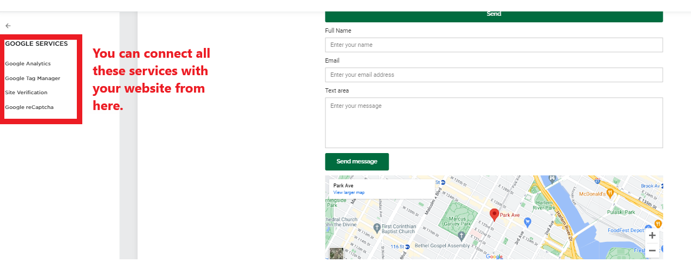Click the Full Name field label
This screenshot has width=691, height=268.
coord(338,31)
